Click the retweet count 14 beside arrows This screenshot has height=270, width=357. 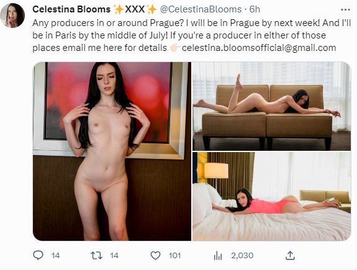coord(114,256)
